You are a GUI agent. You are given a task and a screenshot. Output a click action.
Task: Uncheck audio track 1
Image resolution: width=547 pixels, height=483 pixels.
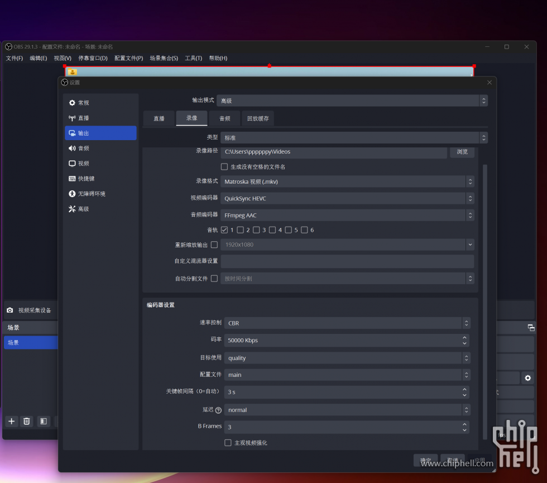[x=224, y=230]
